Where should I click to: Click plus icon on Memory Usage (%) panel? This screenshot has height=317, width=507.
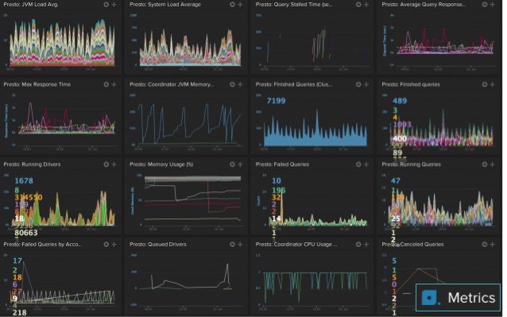click(240, 164)
